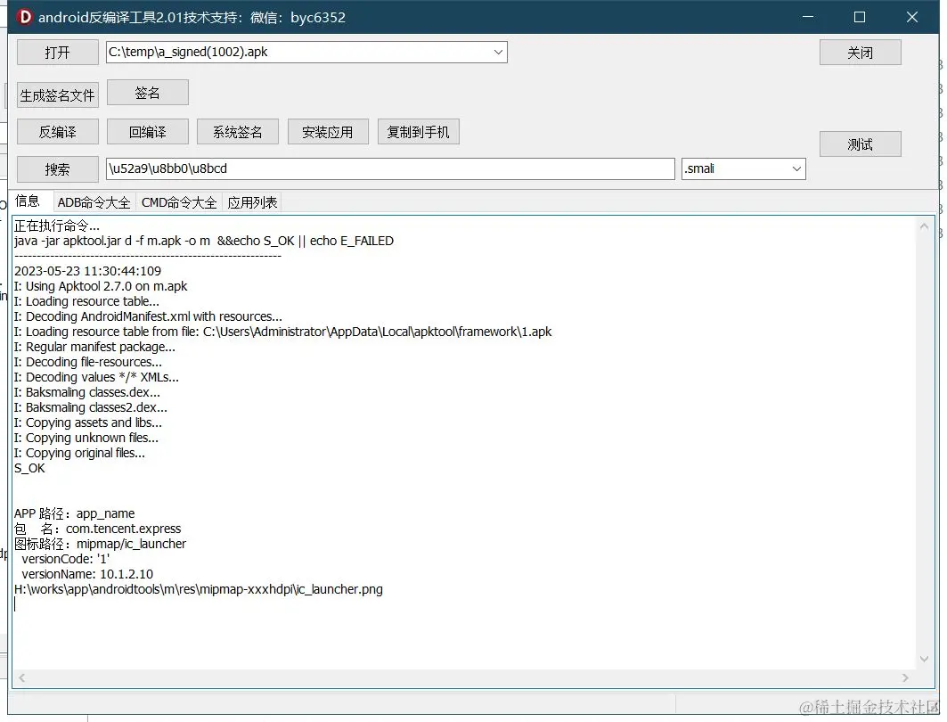This screenshot has width=947, height=722.
Task: Click the 'Using Apktool 2.7.0 on m.apk' line
Action: [101, 286]
